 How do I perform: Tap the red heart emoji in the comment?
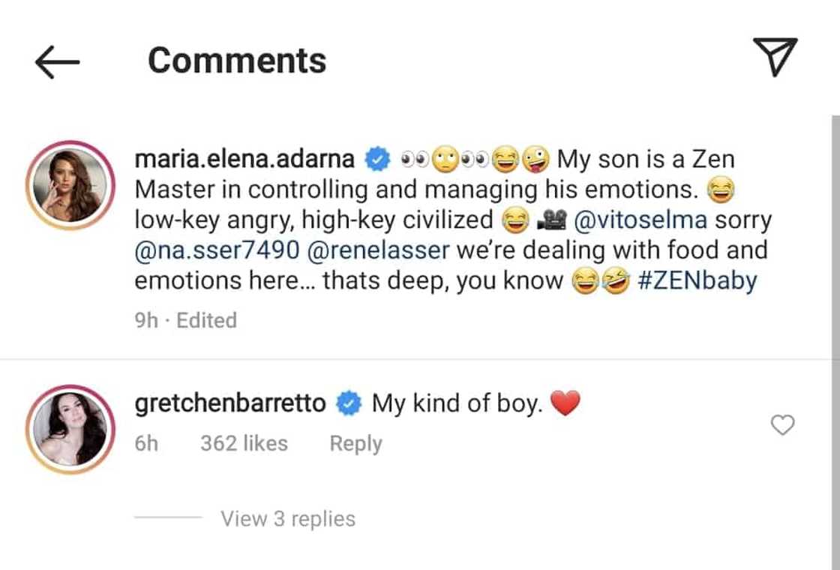pyautogui.click(x=565, y=404)
